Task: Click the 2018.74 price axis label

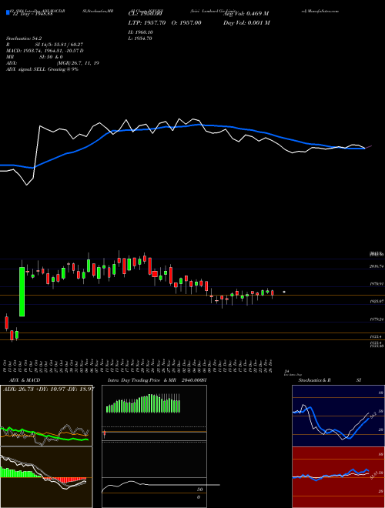Action: point(377,266)
